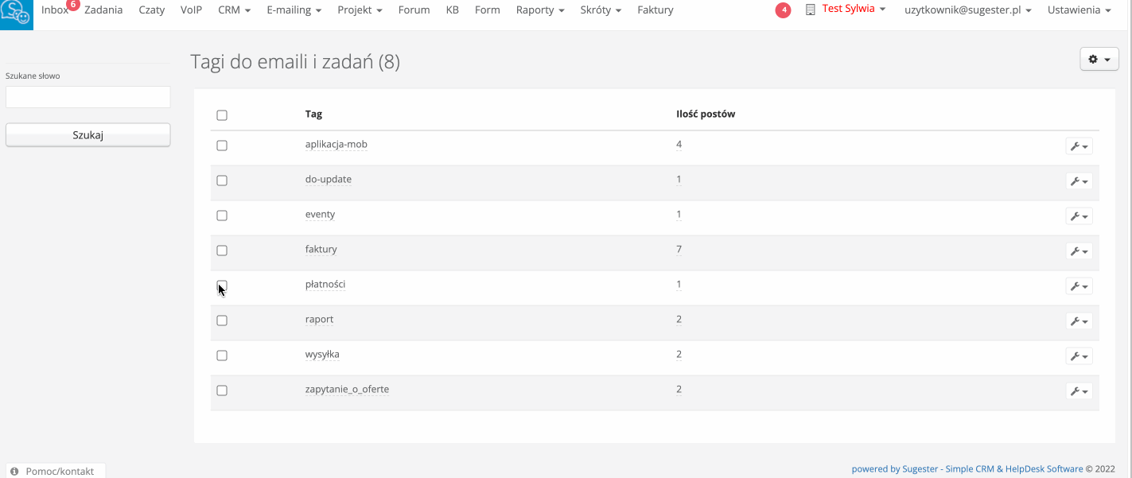
Task: Open wrench menu for aplikacja-mob tag
Action: pyautogui.click(x=1079, y=146)
